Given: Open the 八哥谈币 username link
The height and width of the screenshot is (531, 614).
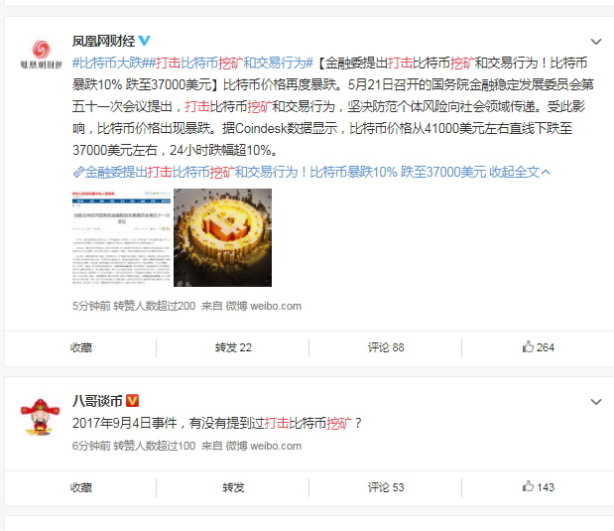Looking at the screenshot, I should point(97,401).
